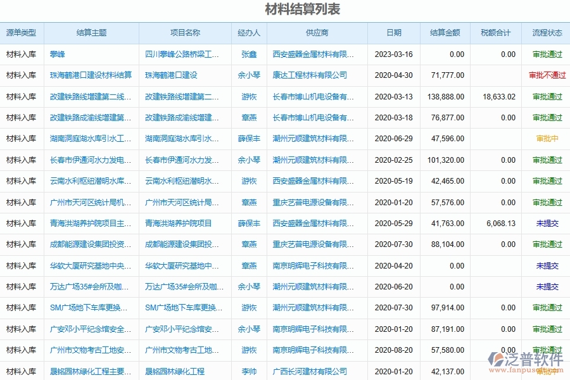
Task: Click 未提交 status on 万达广场35#会所 row
Action: click(x=547, y=286)
